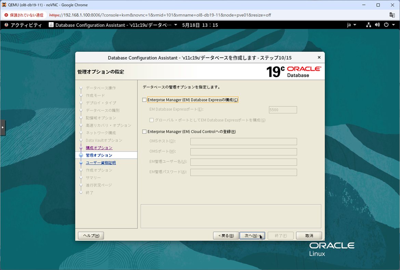This screenshot has height=270, width=400.
Task: Click the サマリー step label
Action: pos(93,177)
